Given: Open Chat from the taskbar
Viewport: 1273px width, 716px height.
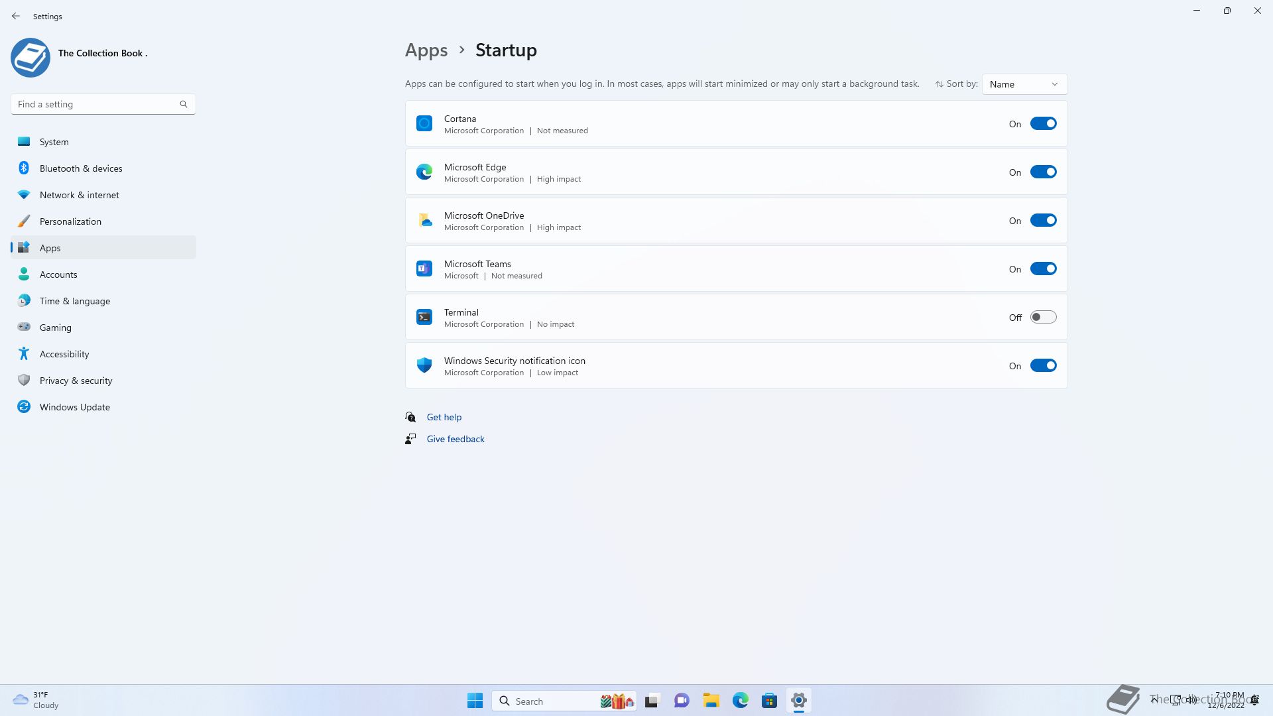Looking at the screenshot, I should tap(682, 701).
